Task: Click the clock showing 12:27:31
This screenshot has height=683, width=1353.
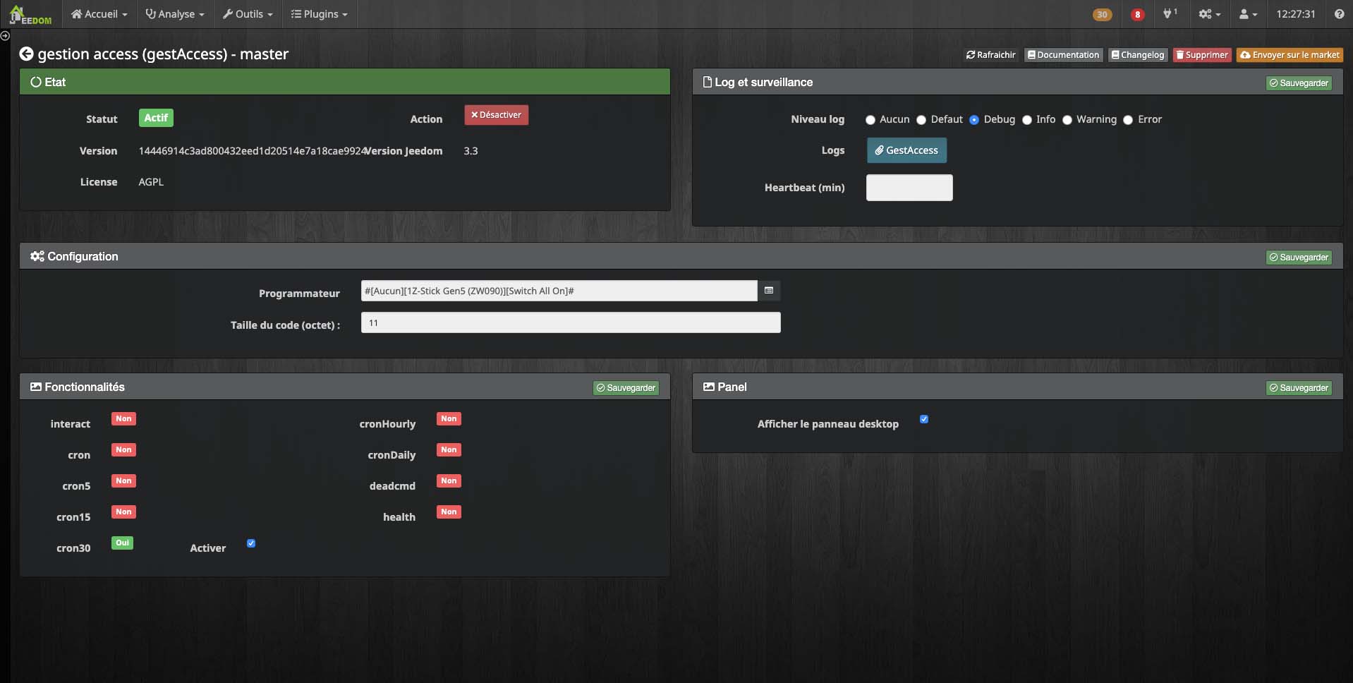Action: point(1295,14)
